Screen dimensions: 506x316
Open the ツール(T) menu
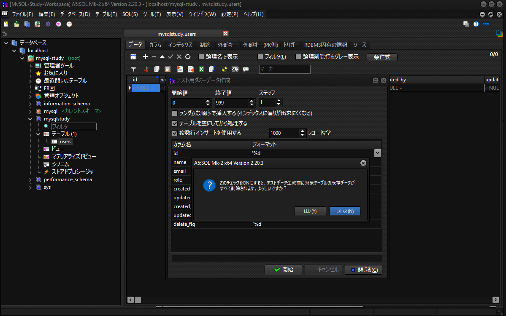point(152,14)
